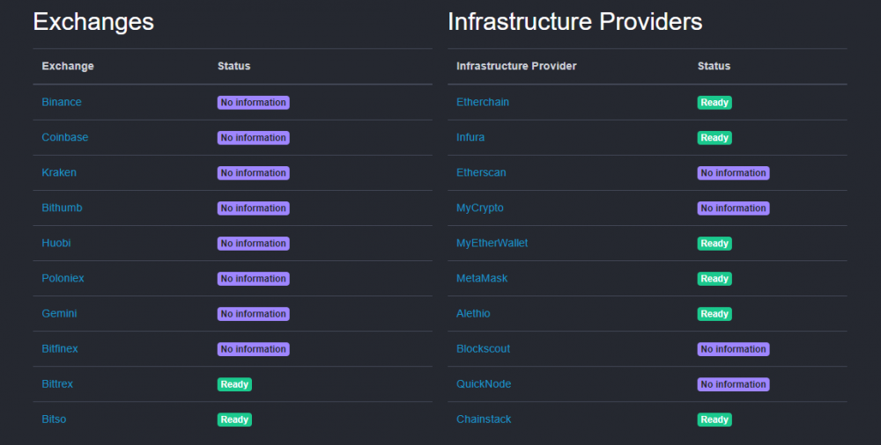This screenshot has height=445, width=881.
Task: Click Binance's No information status badge
Action: coord(254,103)
